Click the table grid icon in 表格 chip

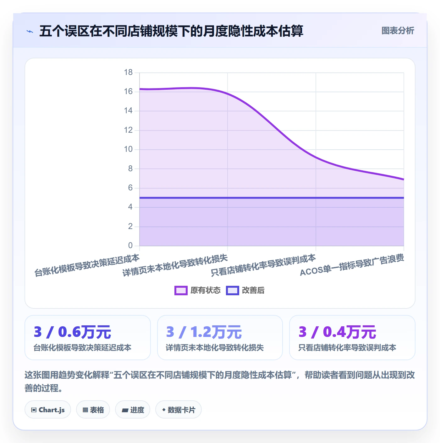tap(85, 410)
